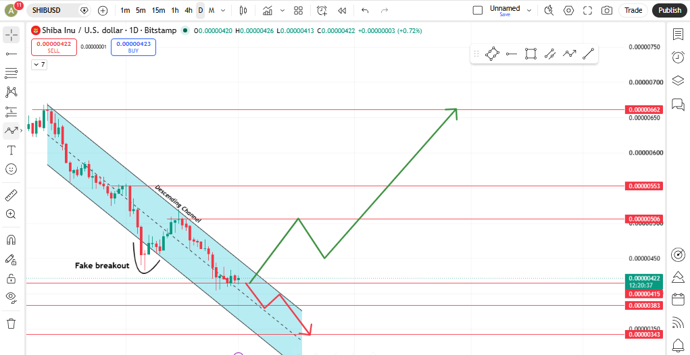Click the zigzag path tool in favorites toolbar
This screenshot has width=690, height=355.
pyautogui.click(x=570, y=54)
